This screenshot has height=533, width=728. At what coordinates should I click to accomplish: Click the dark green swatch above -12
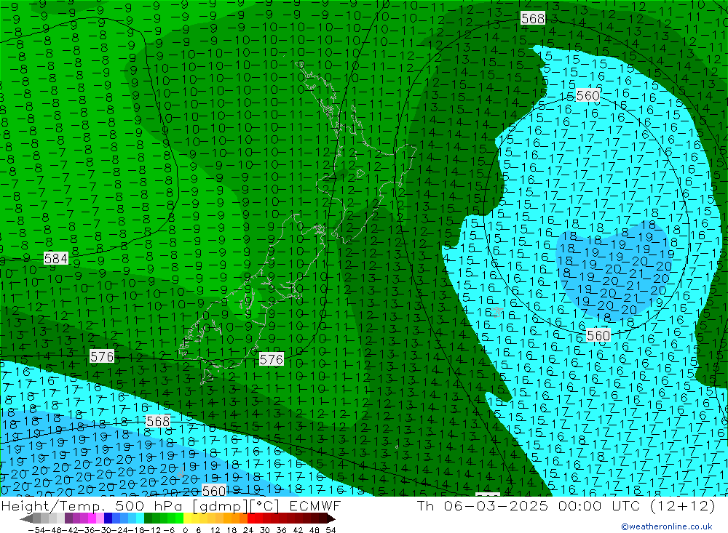click(x=148, y=518)
